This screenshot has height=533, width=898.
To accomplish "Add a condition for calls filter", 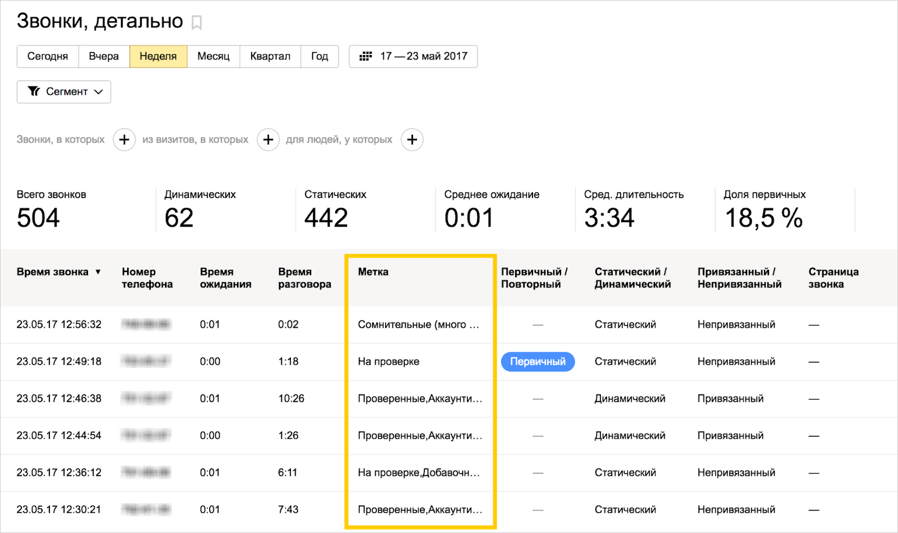I will (124, 140).
